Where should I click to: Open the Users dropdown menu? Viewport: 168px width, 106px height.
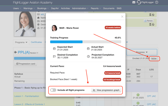tap(17, 8)
